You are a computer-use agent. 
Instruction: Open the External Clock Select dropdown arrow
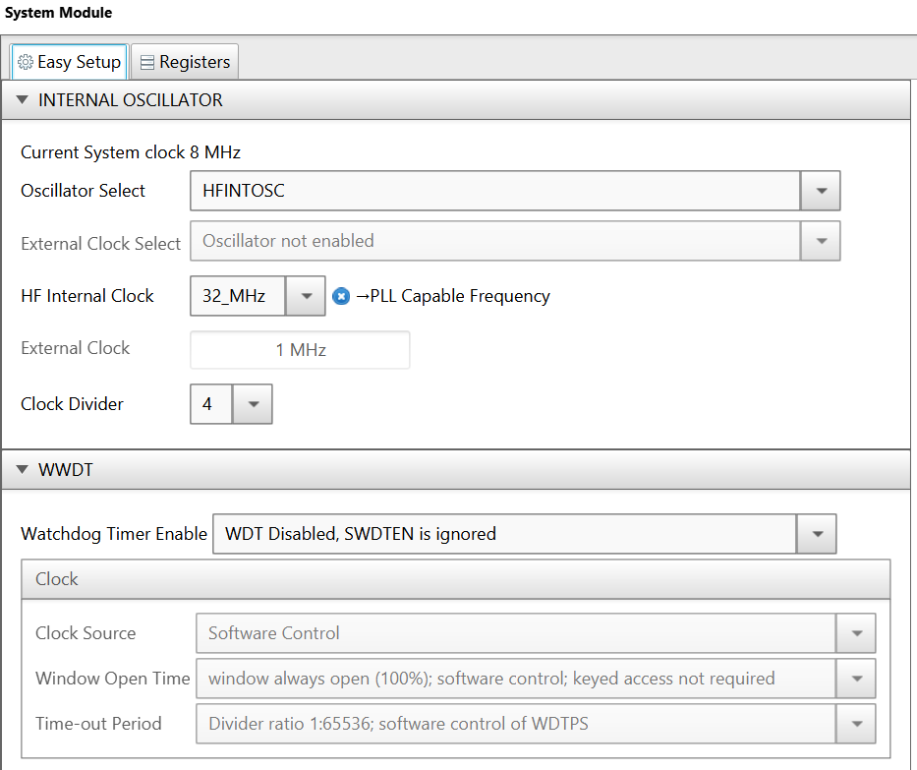821,241
